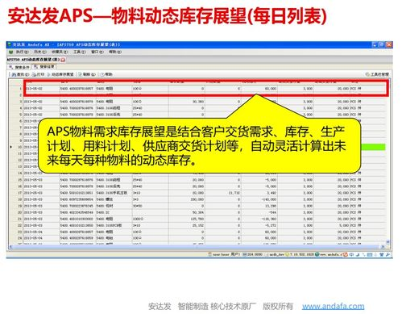Click the 30,360 cell in row 3
The height and width of the screenshot is (314, 402).
point(187,102)
